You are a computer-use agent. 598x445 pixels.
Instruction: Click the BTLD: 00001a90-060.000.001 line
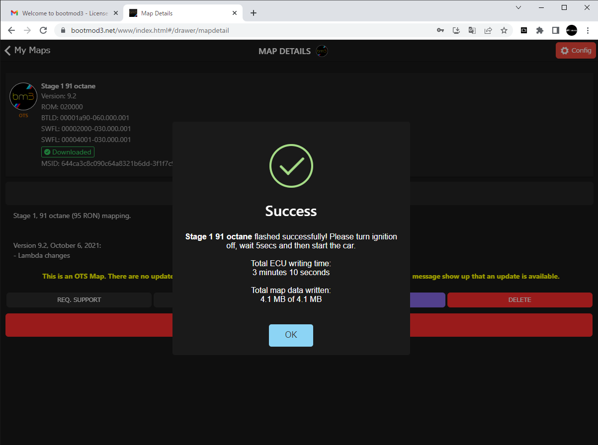click(85, 118)
